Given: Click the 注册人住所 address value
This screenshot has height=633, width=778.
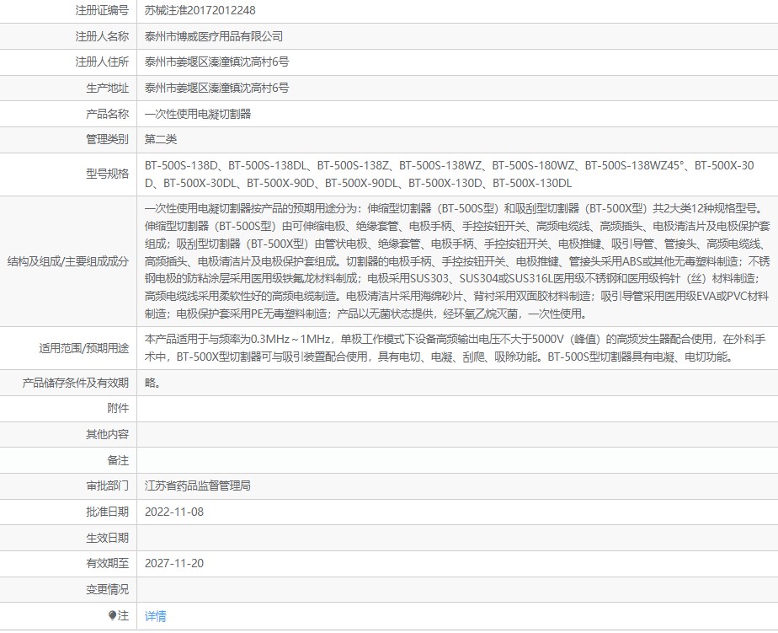Looking at the screenshot, I should click(x=217, y=62).
